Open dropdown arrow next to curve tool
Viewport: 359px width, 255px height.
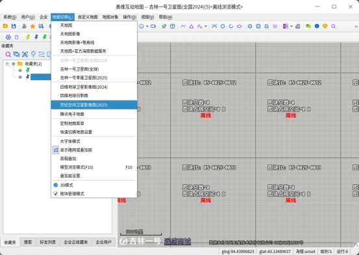206,27
